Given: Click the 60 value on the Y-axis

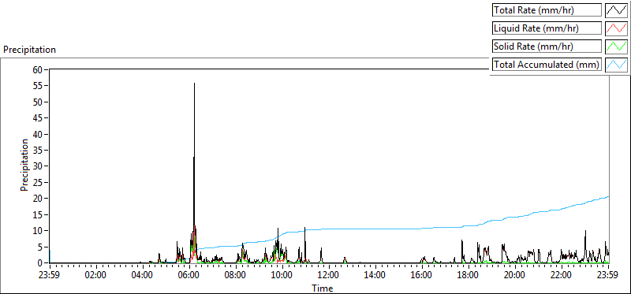Looking at the screenshot, I should pos(38,69).
